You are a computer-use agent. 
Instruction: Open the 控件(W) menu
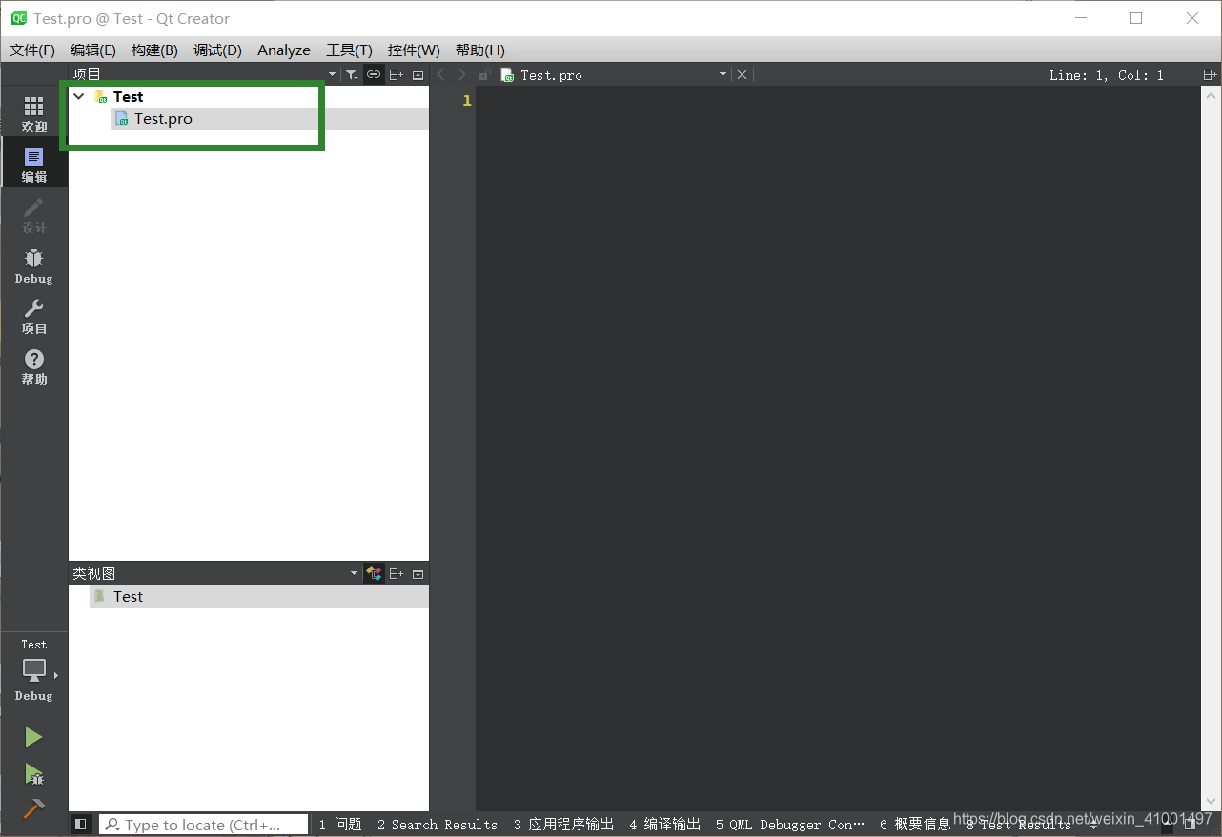[414, 50]
